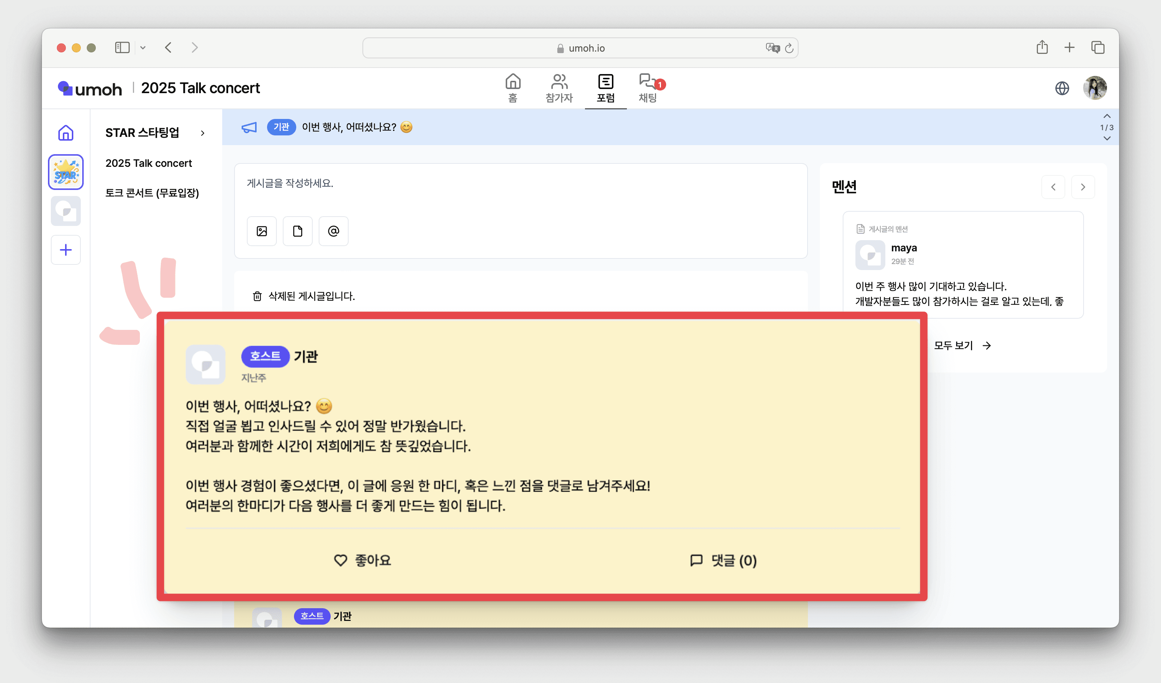The height and width of the screenshot is (683, 1161).
Task: Click the image attachment icon in post composer
Action: pos(262,231)
